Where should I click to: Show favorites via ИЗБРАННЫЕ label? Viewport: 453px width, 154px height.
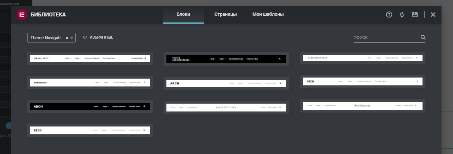(x=101, y=38)
